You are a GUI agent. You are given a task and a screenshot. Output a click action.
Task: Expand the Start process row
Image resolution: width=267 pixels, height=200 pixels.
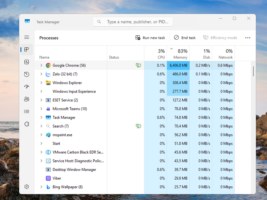pos(41,144)
